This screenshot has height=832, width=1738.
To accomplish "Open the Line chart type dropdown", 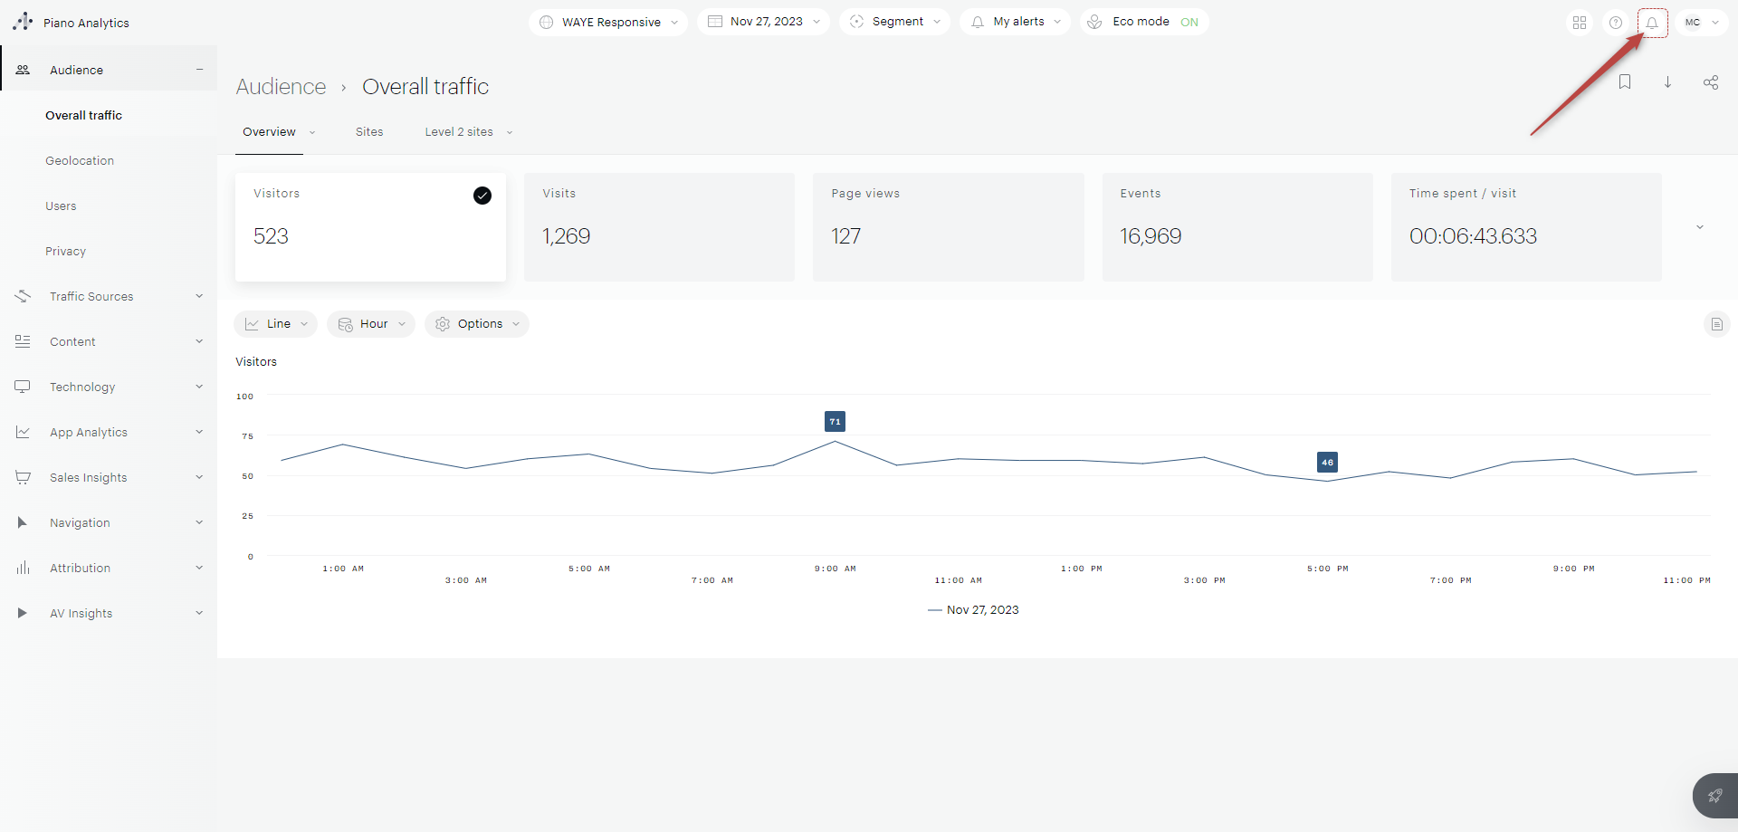I will [x=276, y=324].
